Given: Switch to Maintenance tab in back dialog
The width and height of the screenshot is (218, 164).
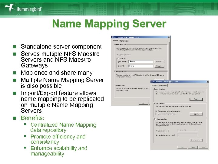Looking at the screenshot, I should tap(124, 41).
